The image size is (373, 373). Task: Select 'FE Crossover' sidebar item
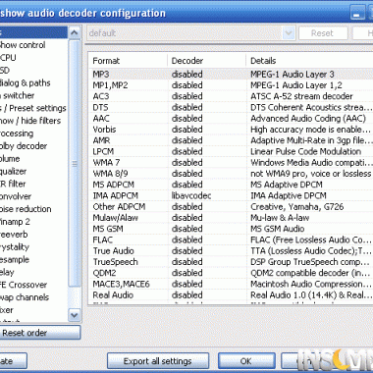pyautogui.click(x=24, y=285)
